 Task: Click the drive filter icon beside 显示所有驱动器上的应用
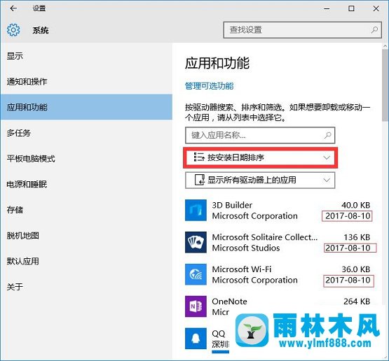[x=200, y=180]
